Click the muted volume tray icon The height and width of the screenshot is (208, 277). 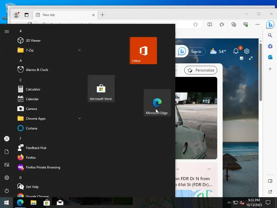pyautogui.click(x=242, y=203)
